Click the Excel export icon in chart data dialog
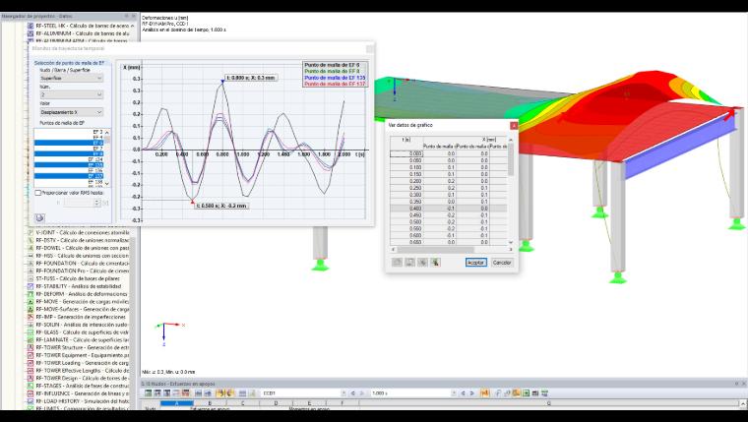 pos(435,263)
